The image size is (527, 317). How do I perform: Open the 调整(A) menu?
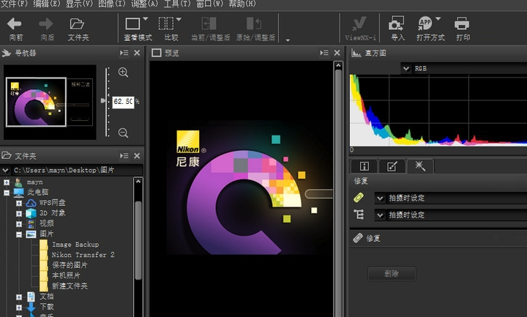coord(144,4)
